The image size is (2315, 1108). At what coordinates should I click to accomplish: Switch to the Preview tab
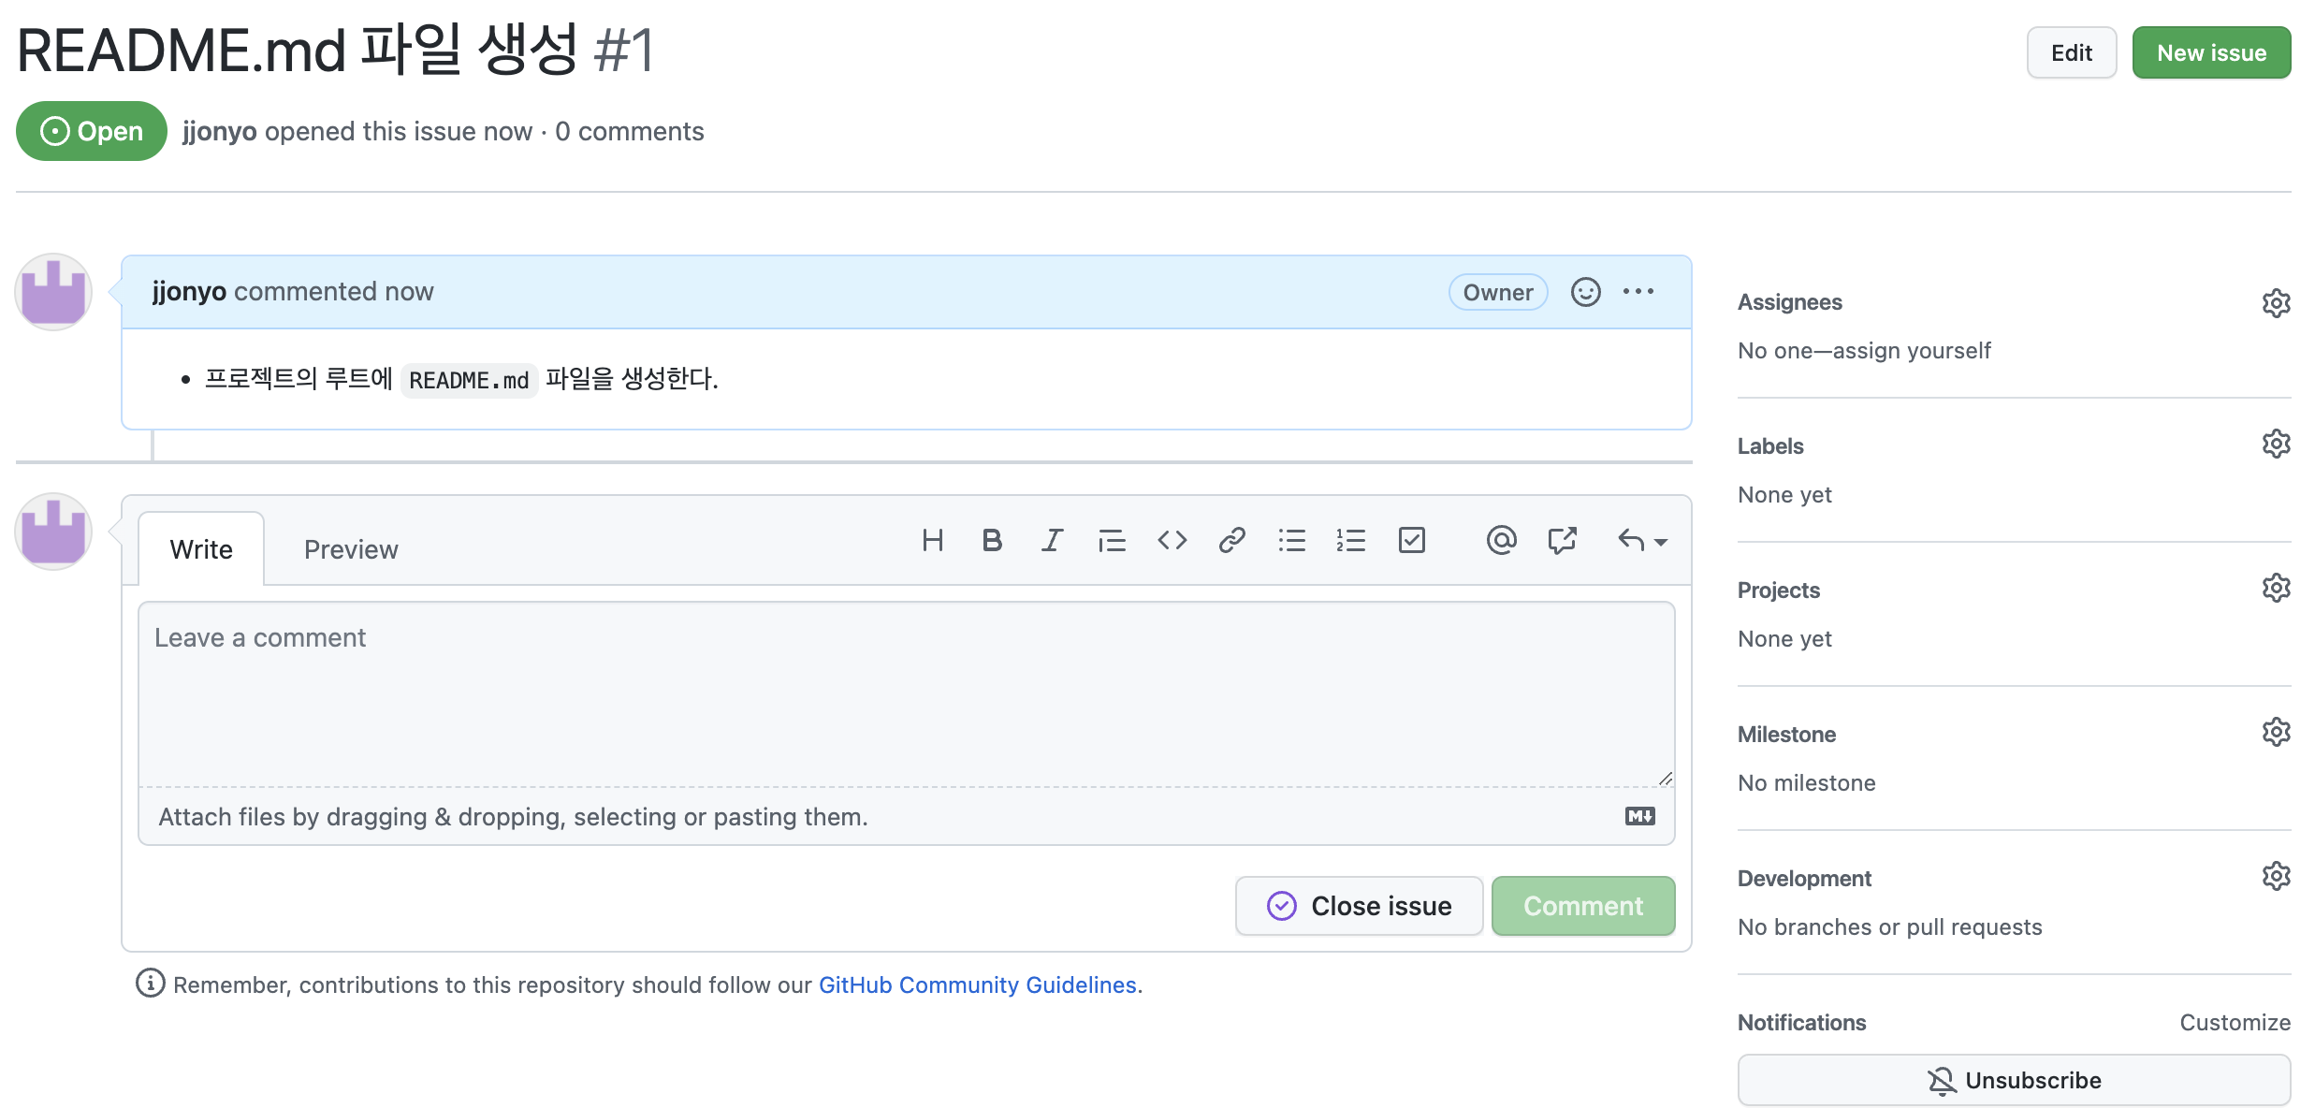point(351,549)
